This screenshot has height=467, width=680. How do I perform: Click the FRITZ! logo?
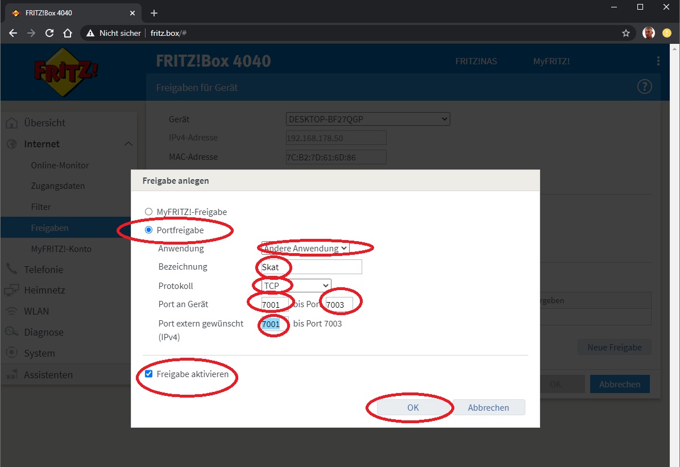tap(67, 71)
